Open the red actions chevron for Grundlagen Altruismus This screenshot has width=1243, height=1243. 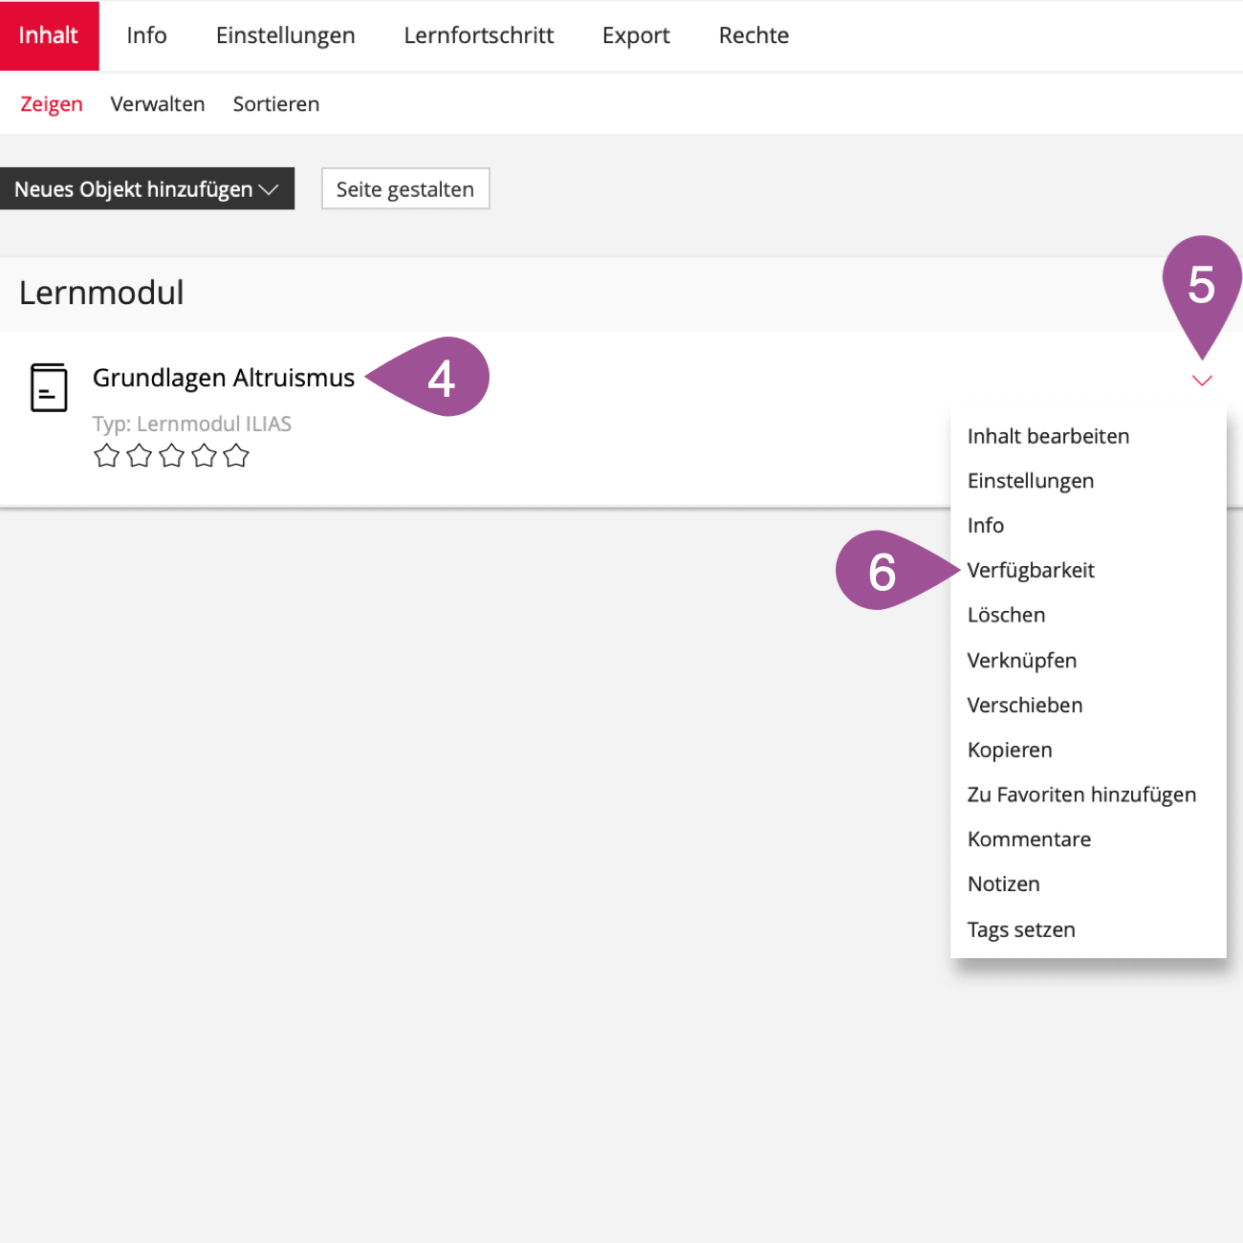[1202, 381]
